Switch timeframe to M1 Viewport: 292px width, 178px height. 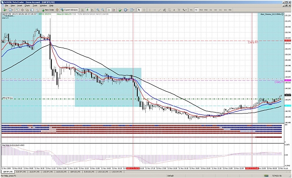pos(191,10)
